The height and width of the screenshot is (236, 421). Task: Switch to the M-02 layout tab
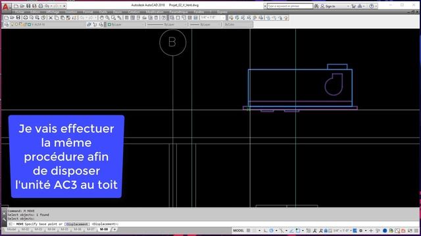[x=25, y=229]
